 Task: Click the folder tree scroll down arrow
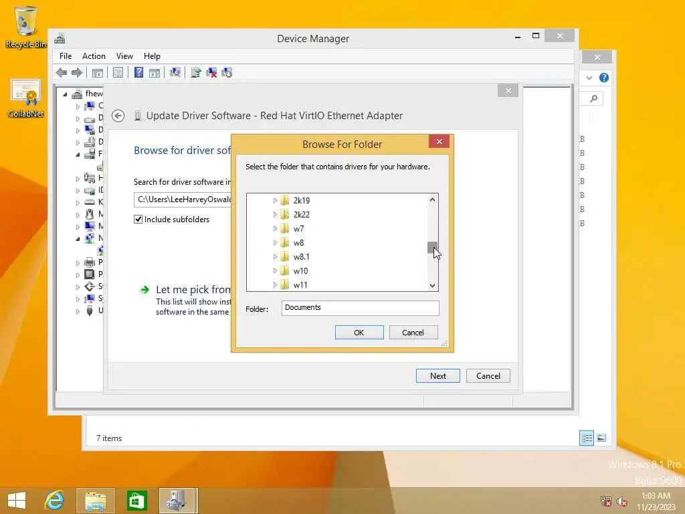(433, 285)
